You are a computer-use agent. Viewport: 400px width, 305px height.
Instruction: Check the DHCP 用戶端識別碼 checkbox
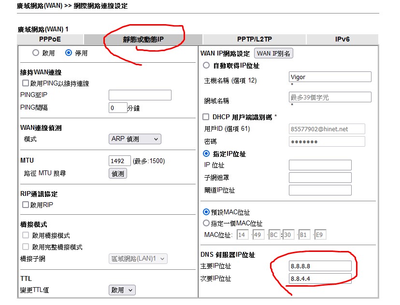click(206, 117)
